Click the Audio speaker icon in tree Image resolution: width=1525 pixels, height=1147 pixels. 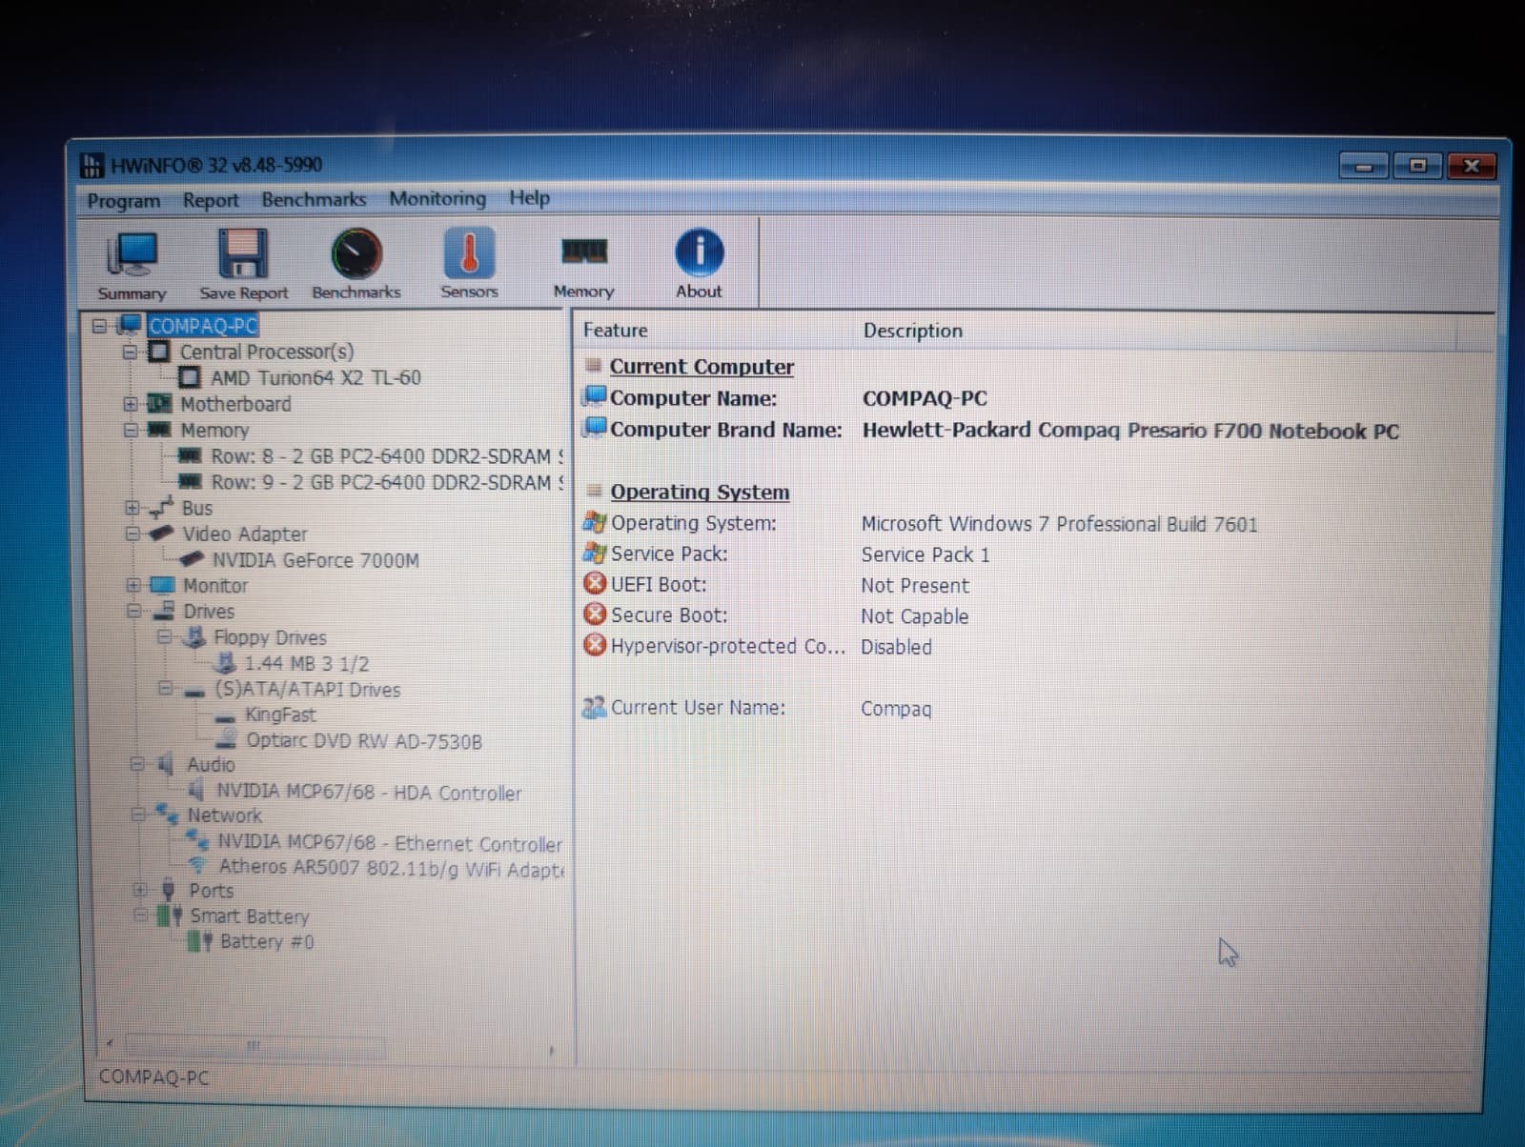pos(166,764)
